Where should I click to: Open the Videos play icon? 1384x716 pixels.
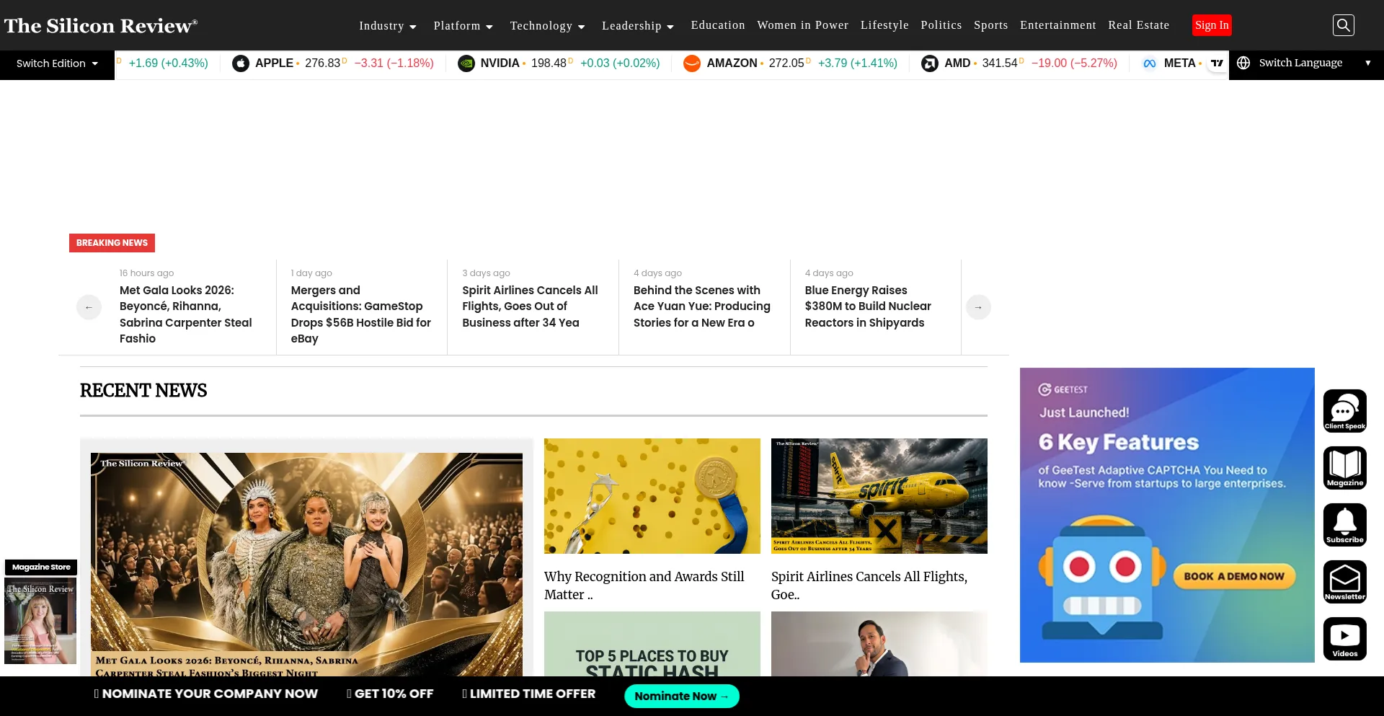(x=1345, y=639)
